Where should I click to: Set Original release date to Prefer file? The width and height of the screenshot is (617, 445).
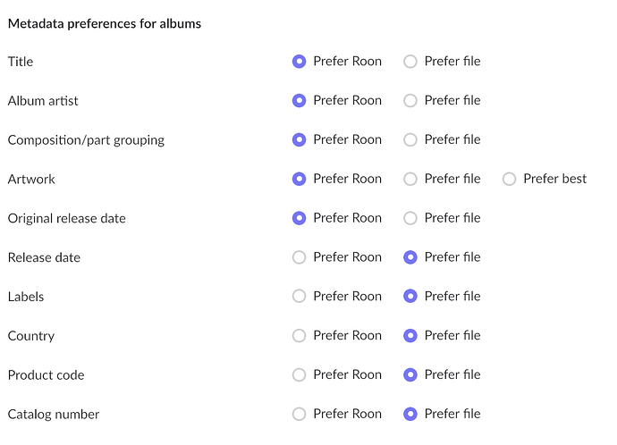(x=410, y=218)
